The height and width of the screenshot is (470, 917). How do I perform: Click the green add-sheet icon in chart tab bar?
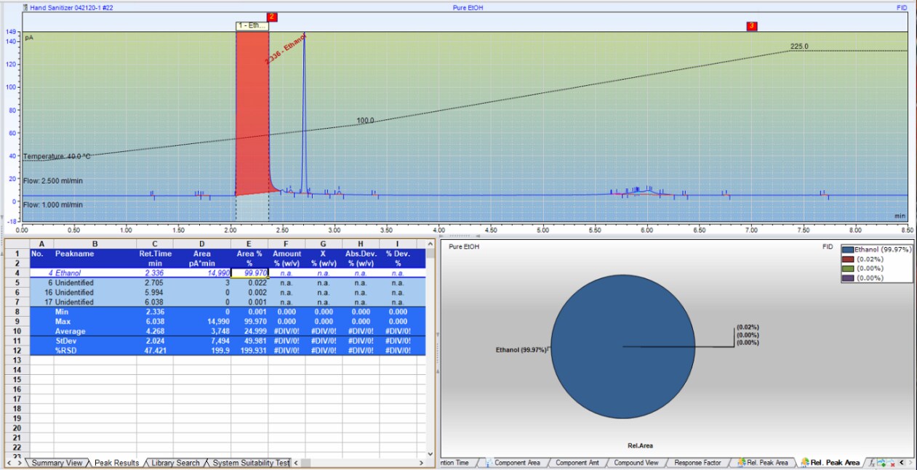point(882,463)
